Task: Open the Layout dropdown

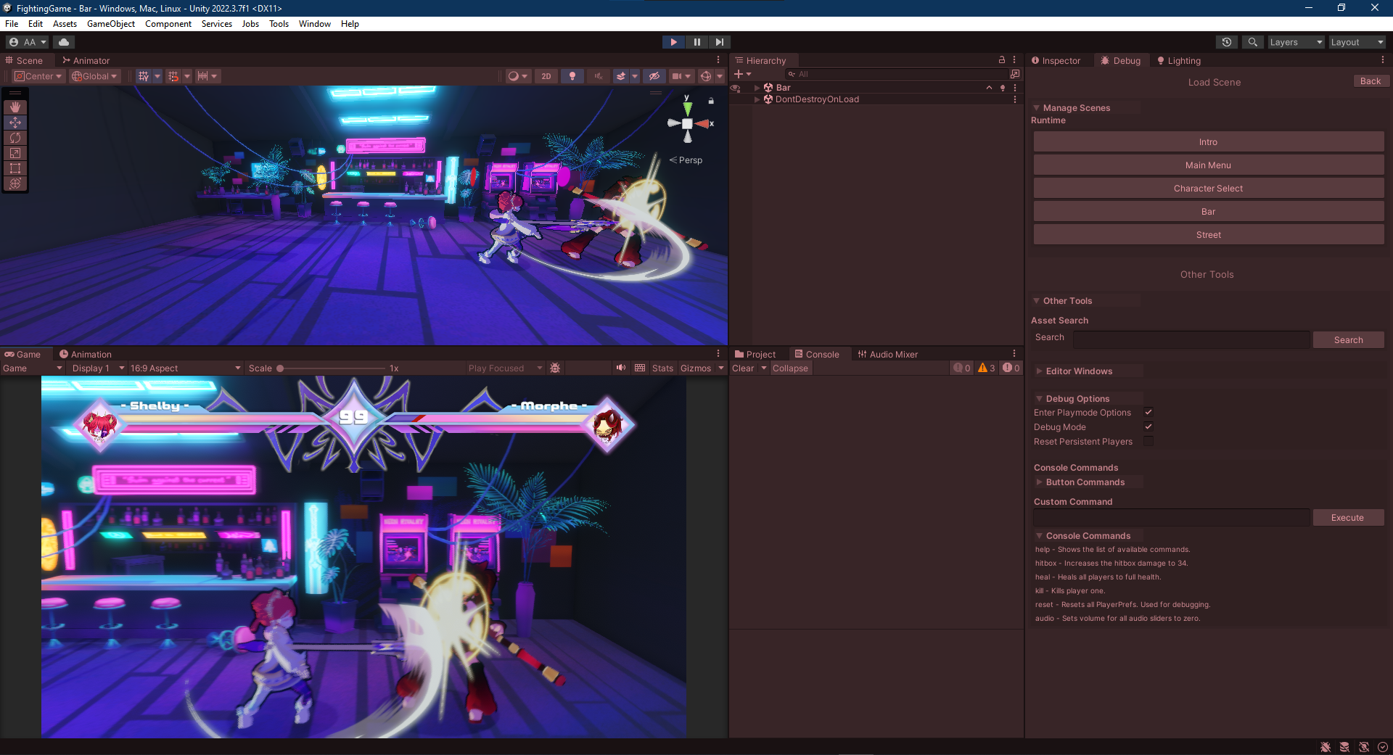Action: click(1357, 42)
